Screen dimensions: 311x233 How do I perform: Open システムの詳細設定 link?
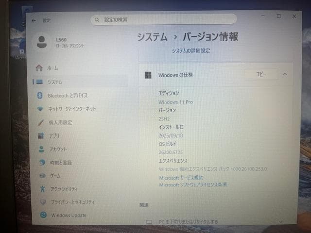(x=190, y=50)
